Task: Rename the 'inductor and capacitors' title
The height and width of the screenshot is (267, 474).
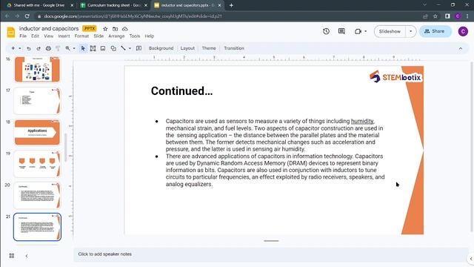Action: (x=49, y=28)
